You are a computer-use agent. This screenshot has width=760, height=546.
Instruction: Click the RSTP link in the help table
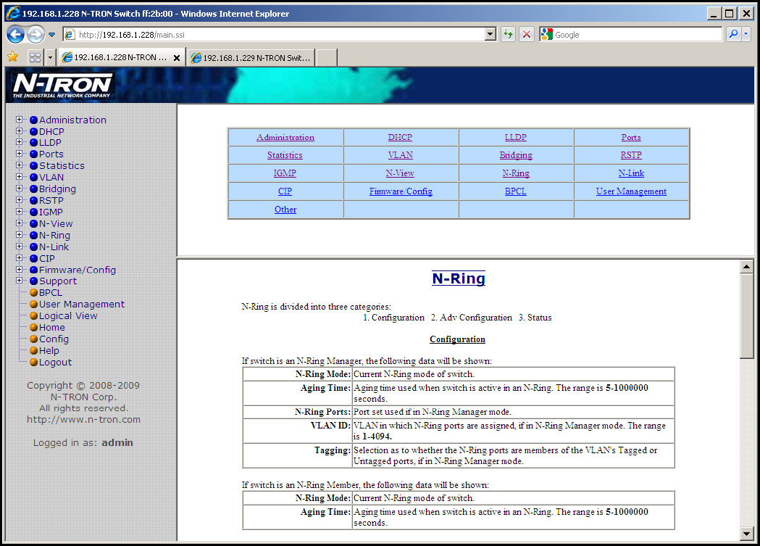[x=631, y=155]
